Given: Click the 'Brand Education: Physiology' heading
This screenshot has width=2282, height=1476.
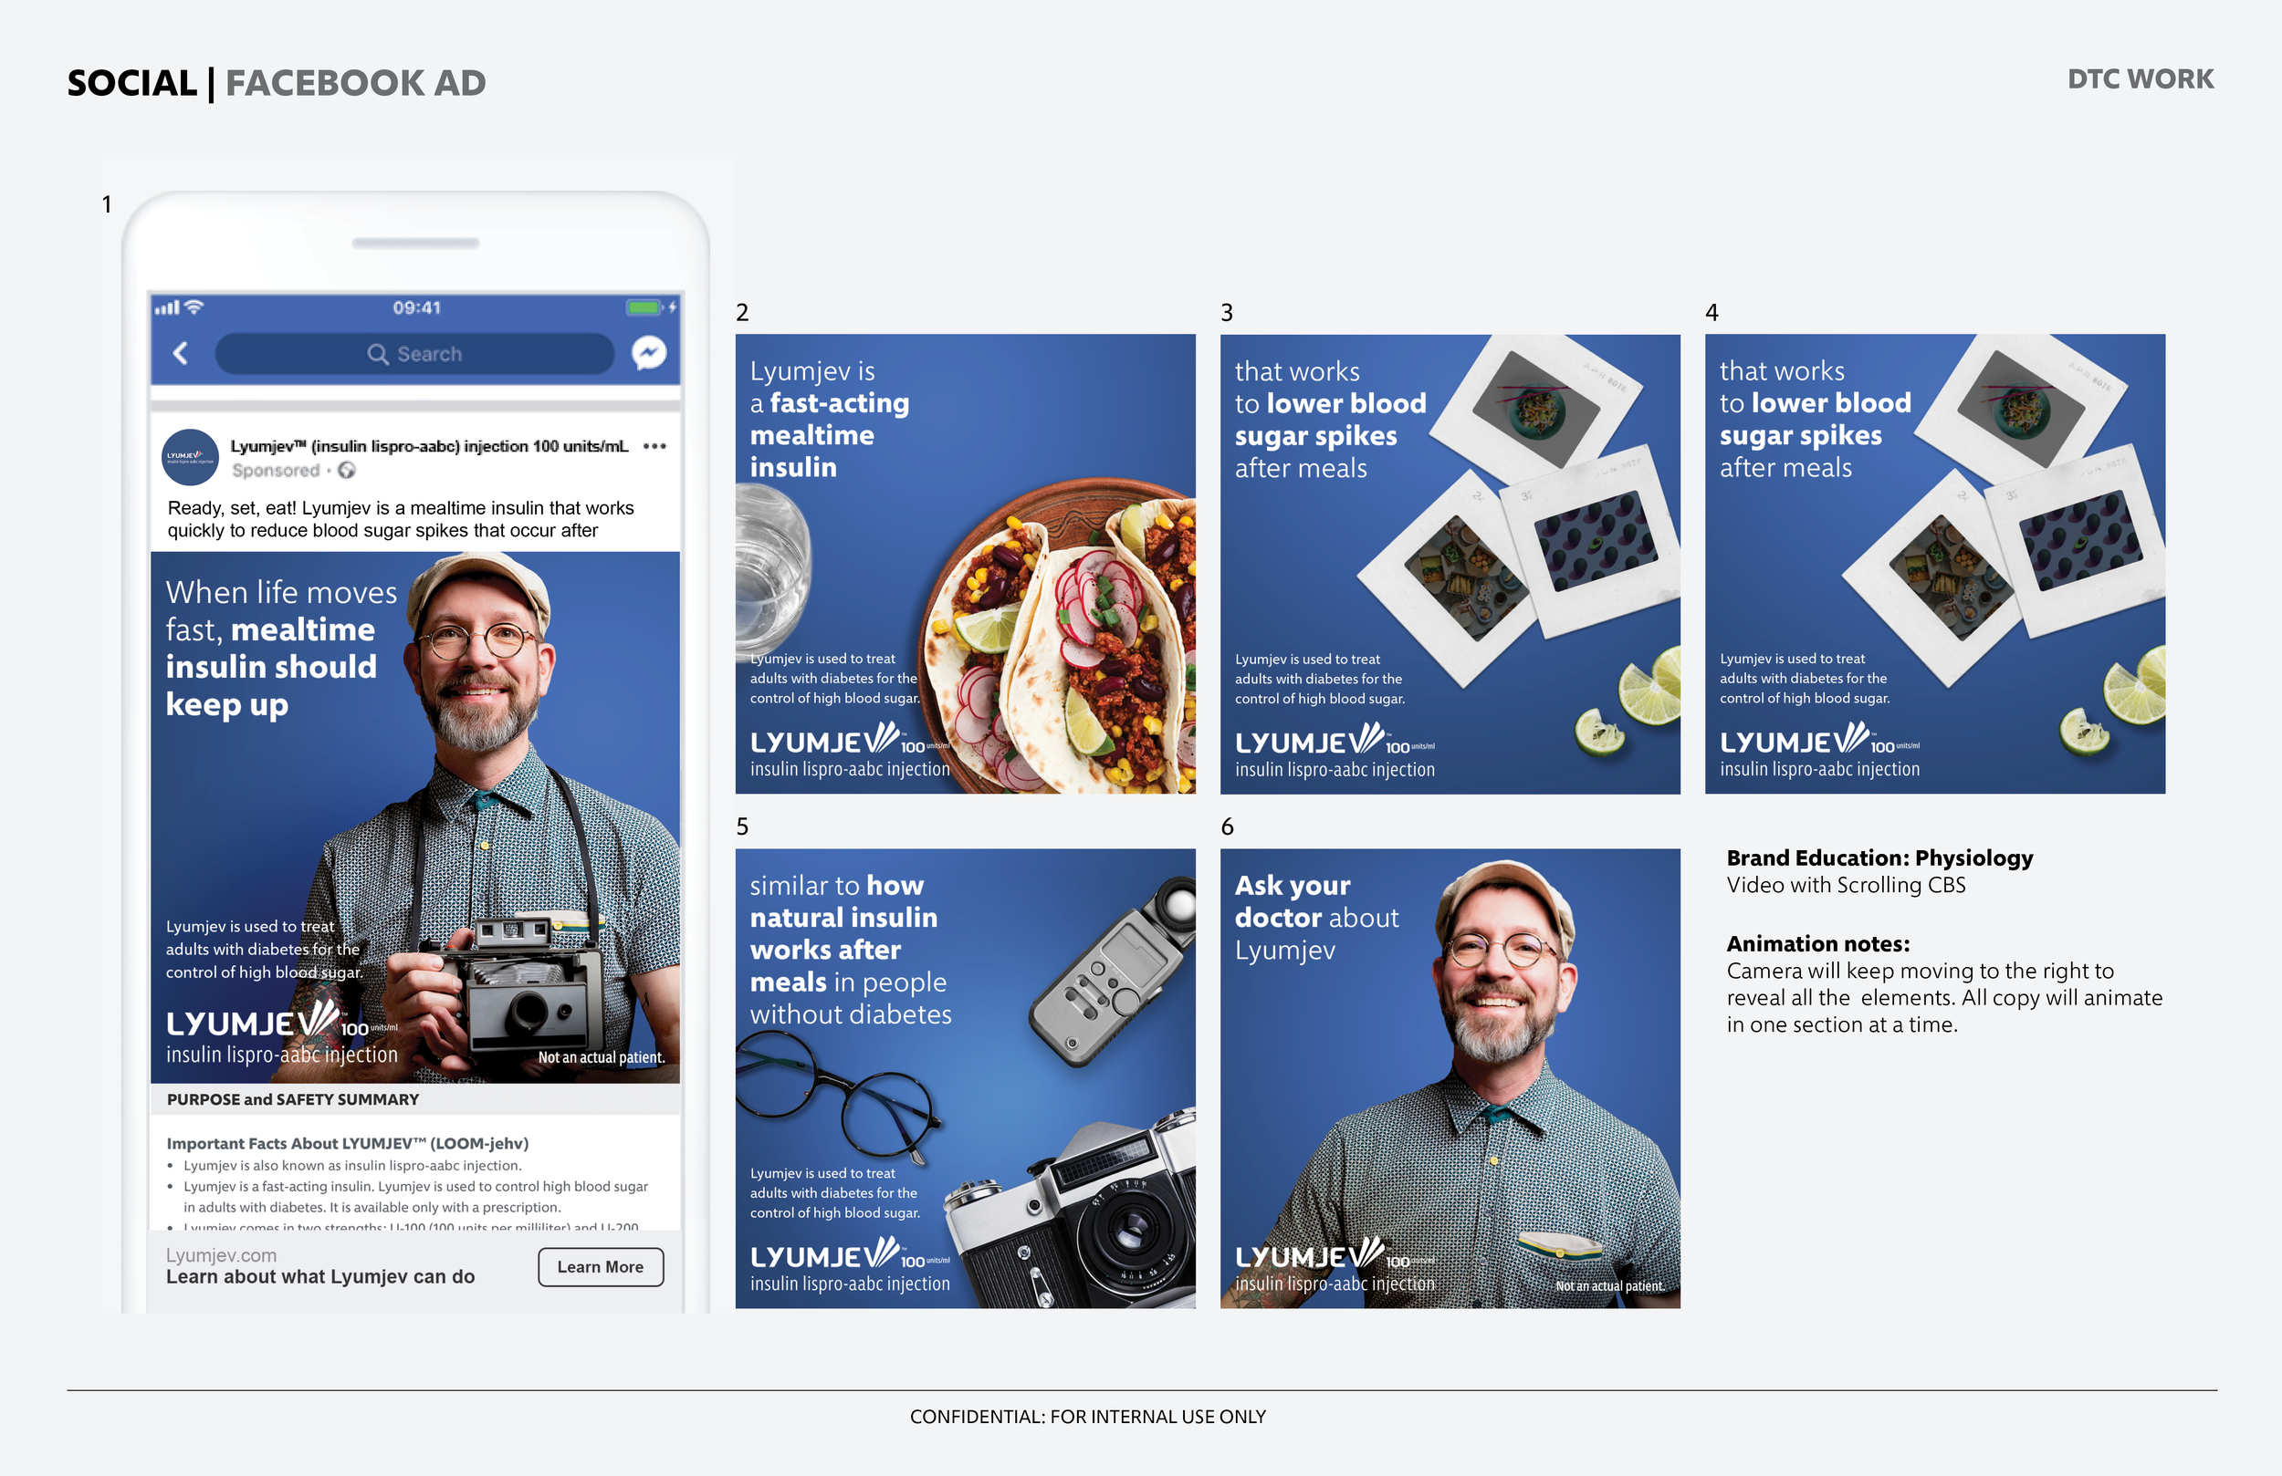Looking at the screenshot, I should [x=1880, y=858].
